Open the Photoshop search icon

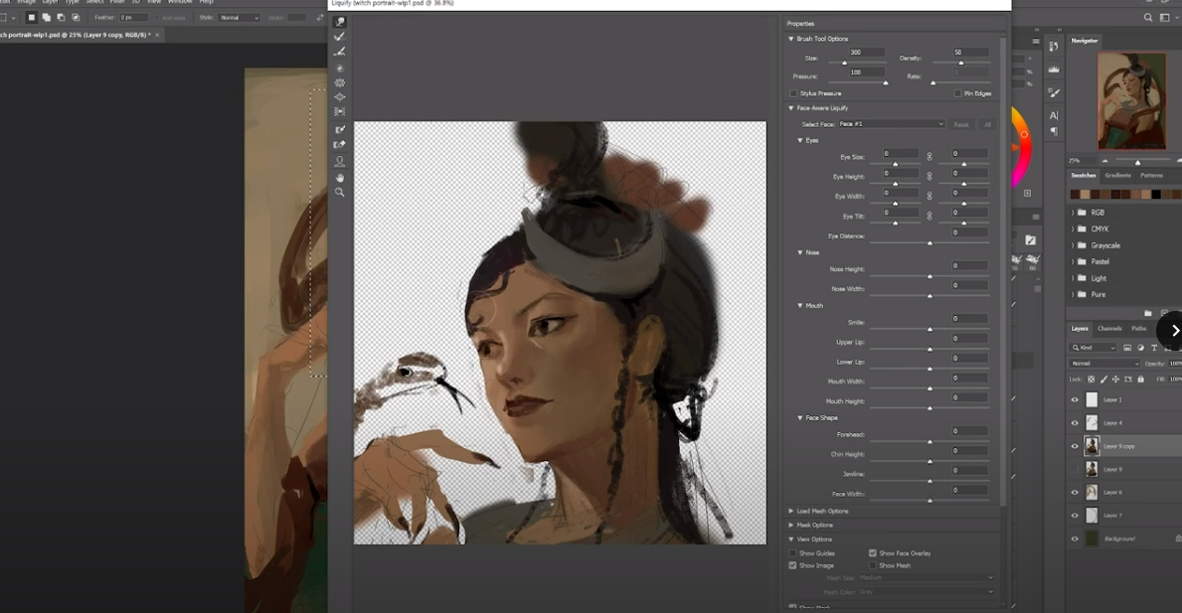(1148, 17)
